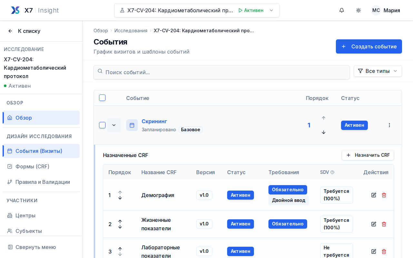This screenshot has height=258, width=413.
Task: Move Лабораторные показатели CRF down
Action: point(120,254)
